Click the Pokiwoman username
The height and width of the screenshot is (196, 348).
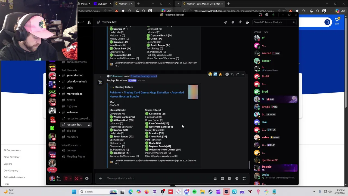pyautogui.click(x=117, y=76)
